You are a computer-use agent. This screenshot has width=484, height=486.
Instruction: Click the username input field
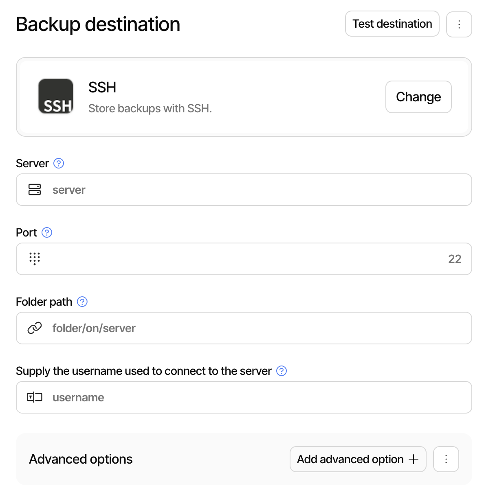click(204, 397)
